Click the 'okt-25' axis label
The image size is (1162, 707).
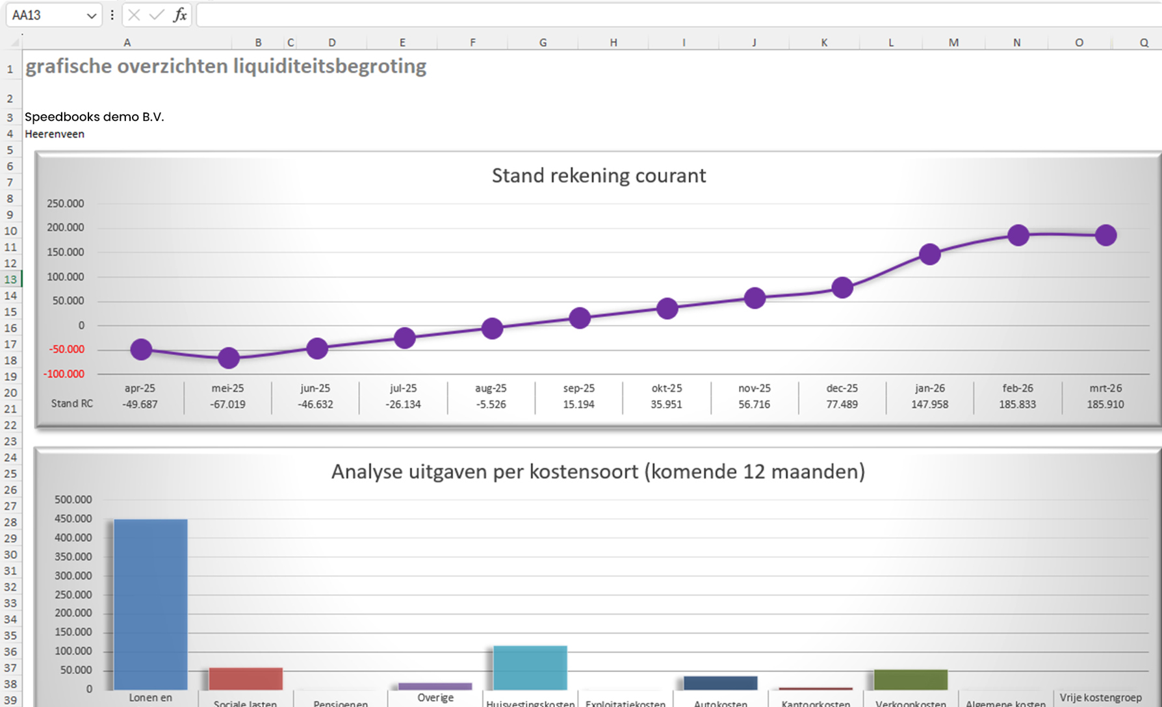tap(667, 388)
